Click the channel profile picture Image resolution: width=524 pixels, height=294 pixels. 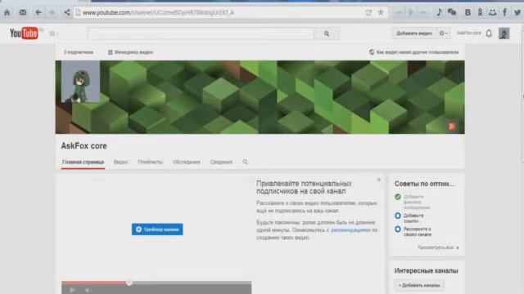[80, 82]
